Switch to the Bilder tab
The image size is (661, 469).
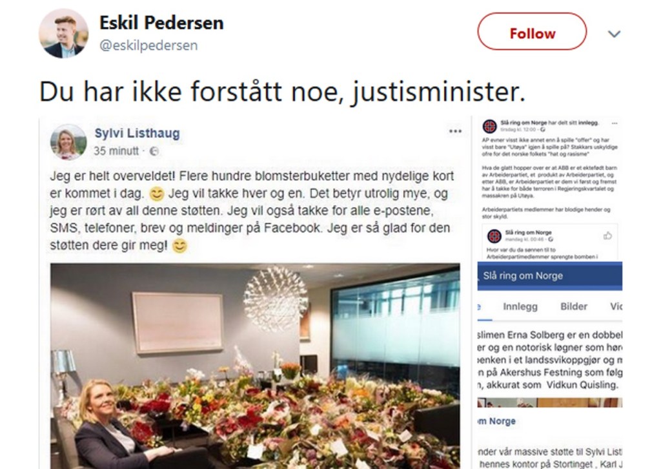coord(574,307)
